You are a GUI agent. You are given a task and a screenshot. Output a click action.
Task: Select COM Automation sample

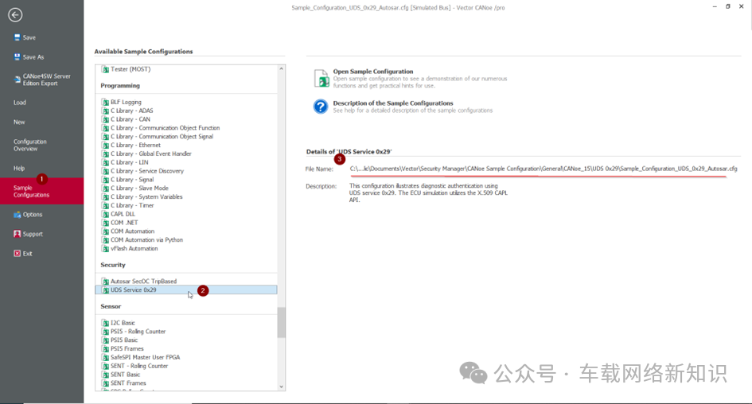click(133, 231)
